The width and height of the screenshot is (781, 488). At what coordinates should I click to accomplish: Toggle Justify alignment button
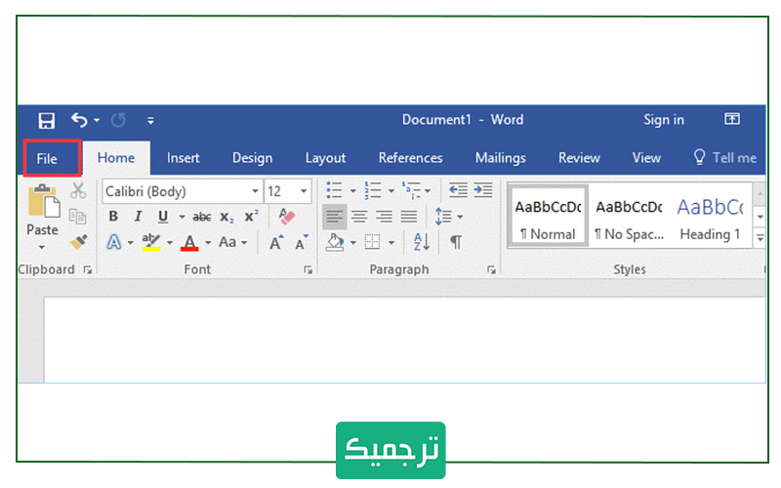409,217
